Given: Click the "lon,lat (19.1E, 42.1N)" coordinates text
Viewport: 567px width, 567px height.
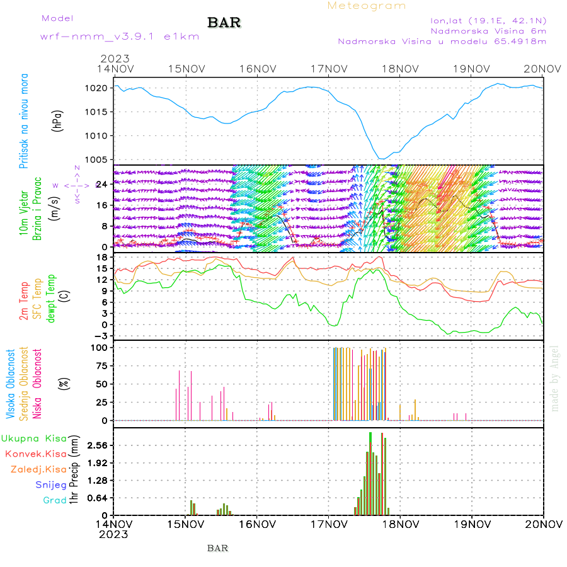Looking at the screenshot, I should (488, 21).
